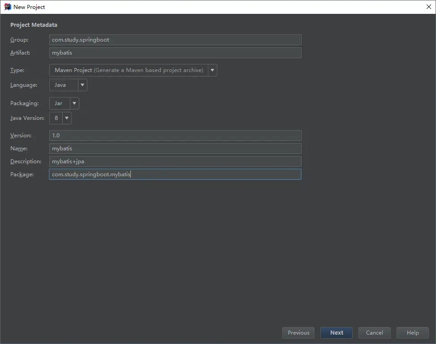This screenshot has height=344, width=436.
Task: Proceed with the Next button
Action: point(337,333)
